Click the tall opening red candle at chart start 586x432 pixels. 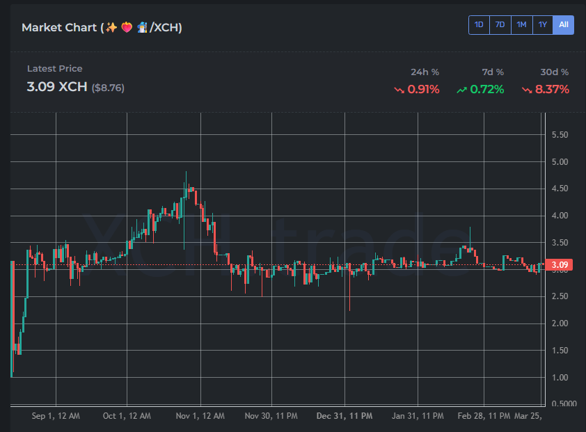pos(13,305)
